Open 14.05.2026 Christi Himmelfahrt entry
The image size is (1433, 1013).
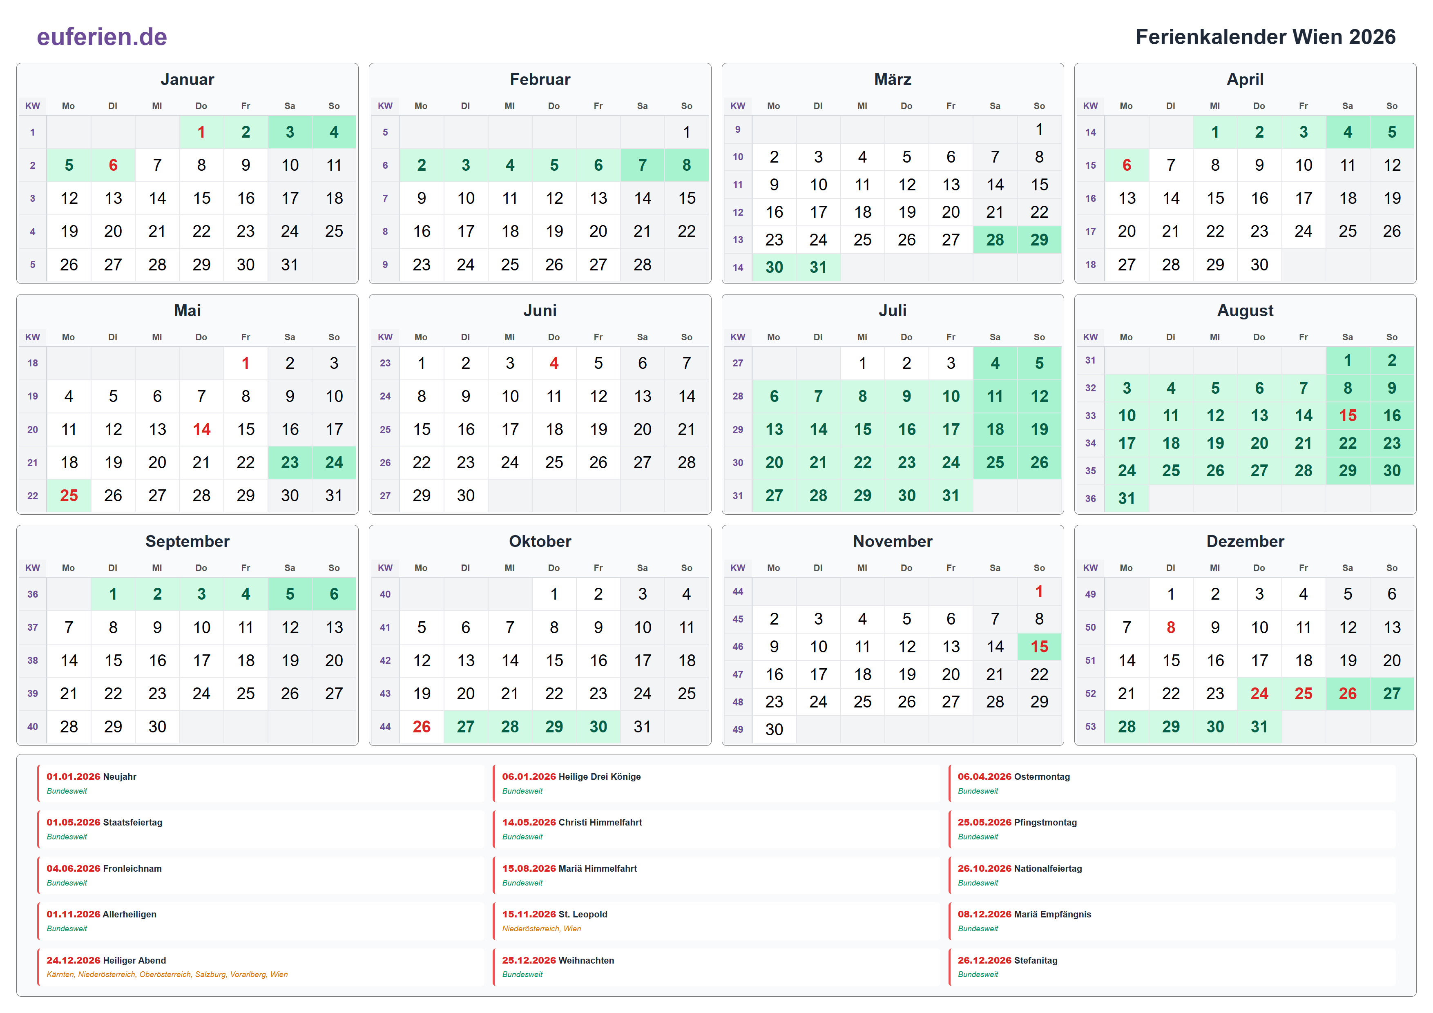[716, 829]
